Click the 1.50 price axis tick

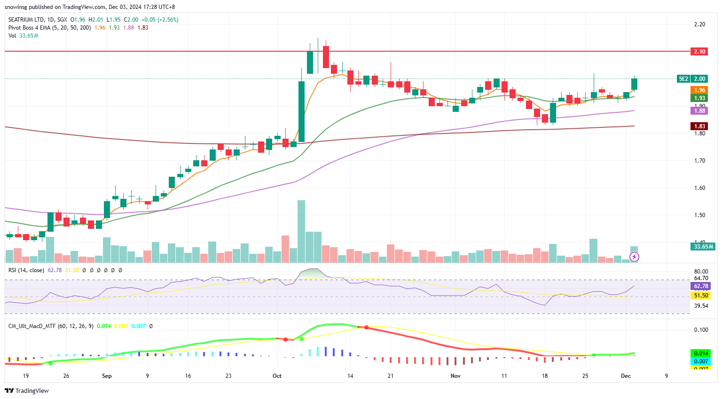point(699,215)
